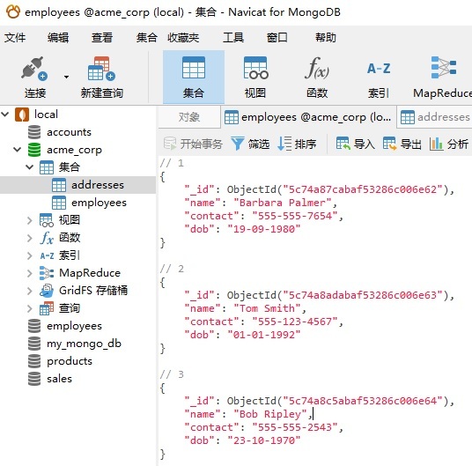Screen dimensions: 472x466
Task: Click the 索引 A-Z index icon
Action: click(x=379, y=69)
